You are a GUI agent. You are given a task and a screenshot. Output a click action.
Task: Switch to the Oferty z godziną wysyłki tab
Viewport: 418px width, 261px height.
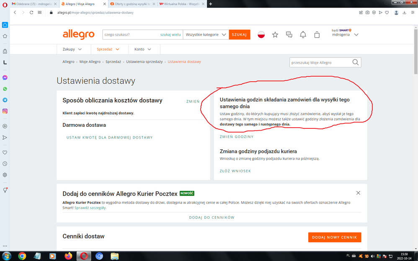click(x=132, y=4)
